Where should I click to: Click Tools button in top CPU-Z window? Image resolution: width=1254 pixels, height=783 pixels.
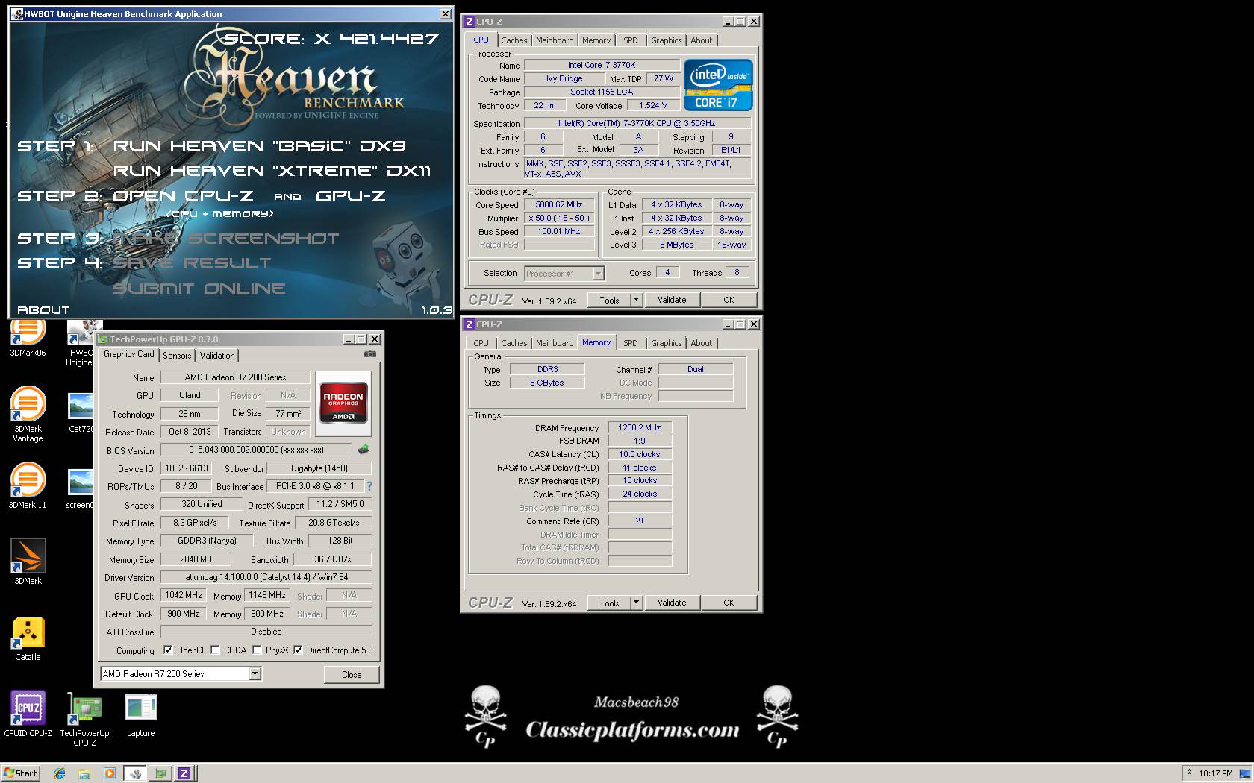coord(609,300)
